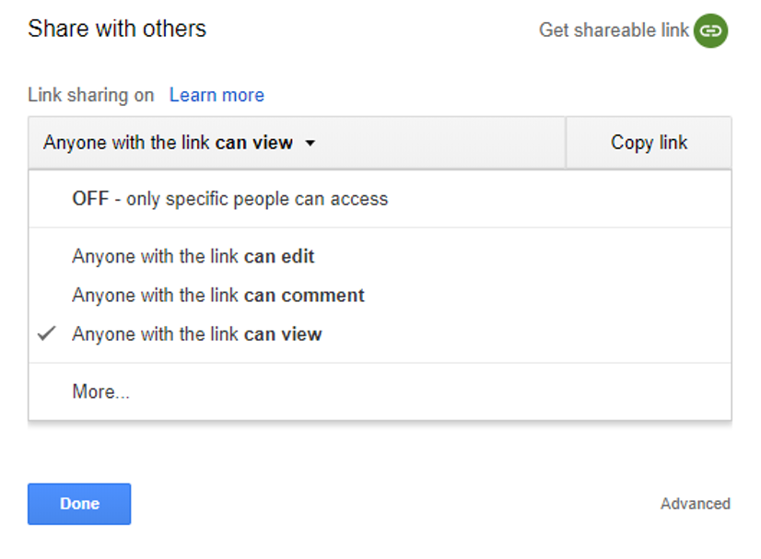The image size is (761, 559).
Task: Open the Advanced sharing settings link
Action: tap(695, 504)
